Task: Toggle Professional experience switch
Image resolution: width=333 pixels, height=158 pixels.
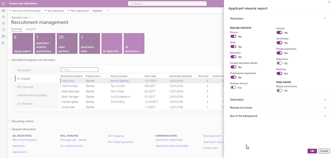Action: [233, 77]
